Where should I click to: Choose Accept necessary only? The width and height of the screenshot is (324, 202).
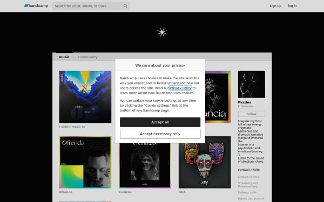pyautogui.click(x=160, y=134)
